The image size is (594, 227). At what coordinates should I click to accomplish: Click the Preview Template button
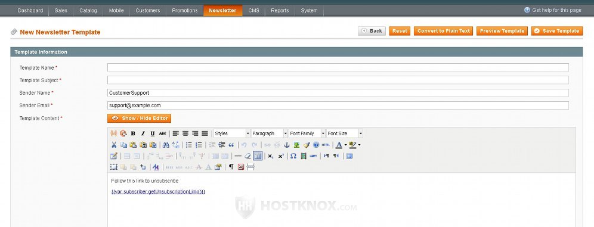502,31
